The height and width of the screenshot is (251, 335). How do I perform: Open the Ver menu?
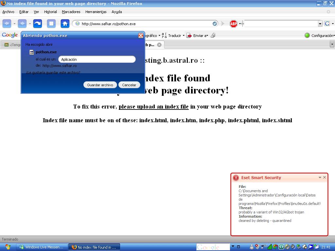pyautogui.click(x=36, y=12)
